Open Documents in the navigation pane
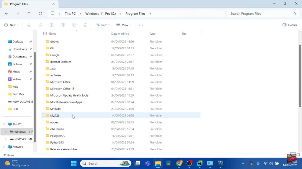The height and width of the screenshot is (169, 302). point(19,57)
